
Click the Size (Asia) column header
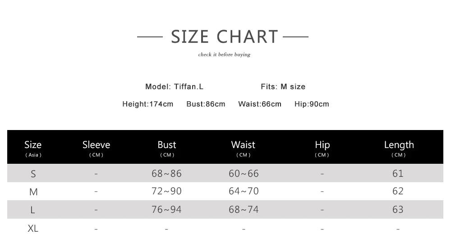click(x=33, y=147)
